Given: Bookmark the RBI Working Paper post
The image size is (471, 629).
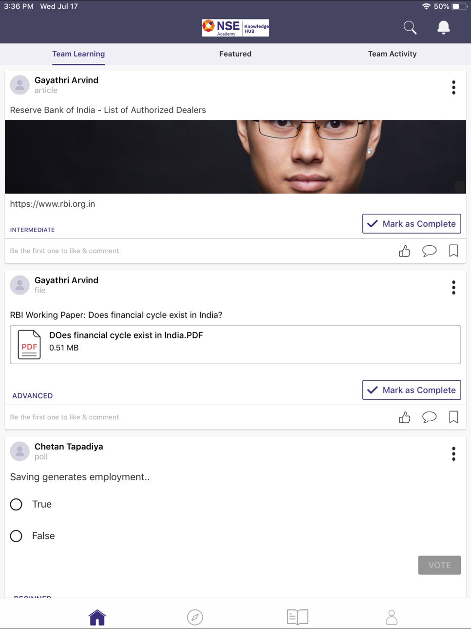Looking at the screenshot, I should 453,417.
